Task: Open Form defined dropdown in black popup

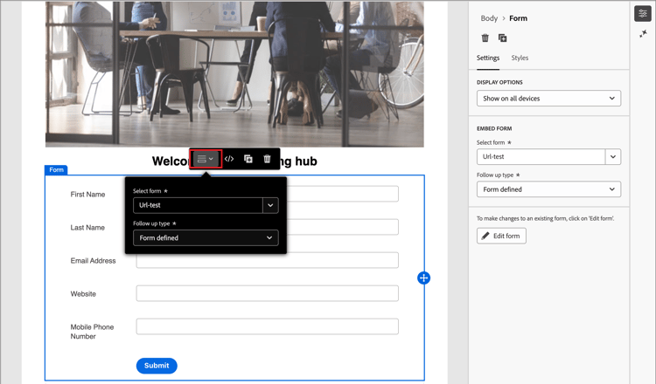Action: 206,238
